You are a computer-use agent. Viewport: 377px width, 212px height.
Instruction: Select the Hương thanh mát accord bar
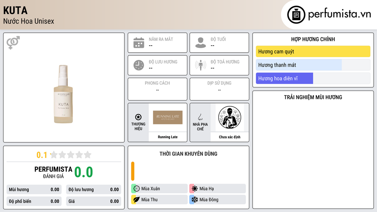[313, 65]
